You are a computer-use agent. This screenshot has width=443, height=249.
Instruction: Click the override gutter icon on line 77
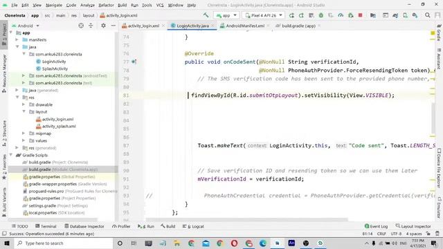point(134,62)
